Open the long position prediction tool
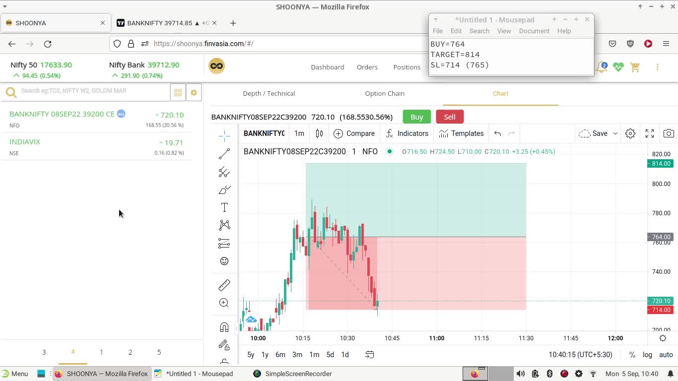The width and height of the screenshot is (678, 381). point(224,243)
